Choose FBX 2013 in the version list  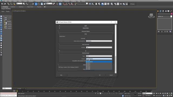pos(99,63)
